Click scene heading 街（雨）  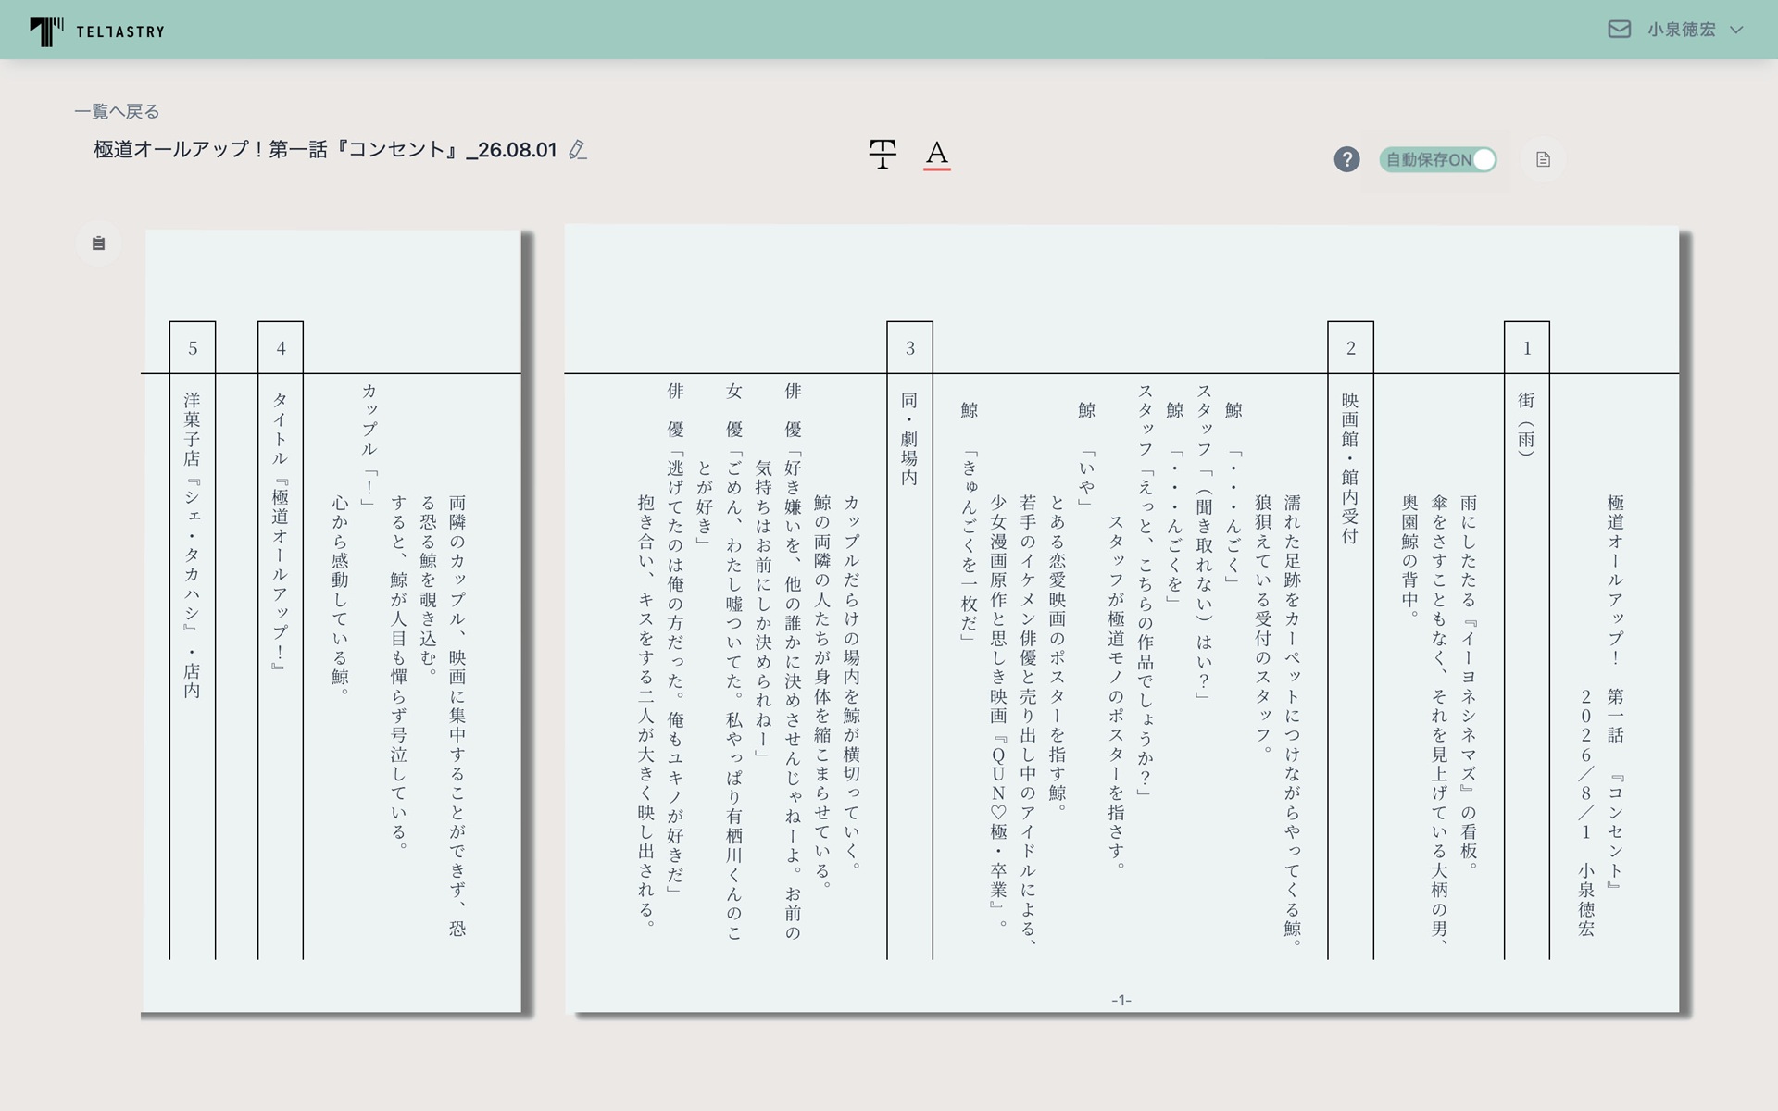pos(1526,424)
